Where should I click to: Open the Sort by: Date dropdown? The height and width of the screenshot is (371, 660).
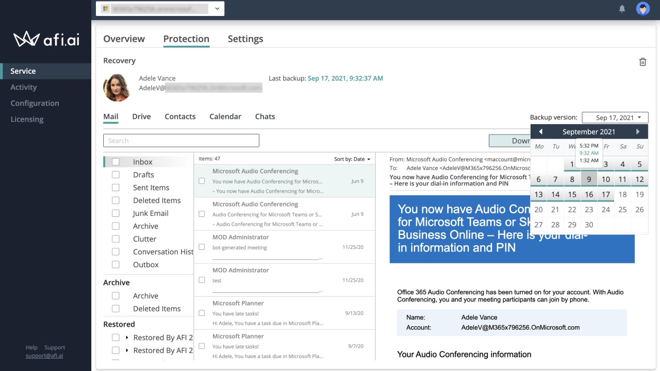tap(352, 159)
